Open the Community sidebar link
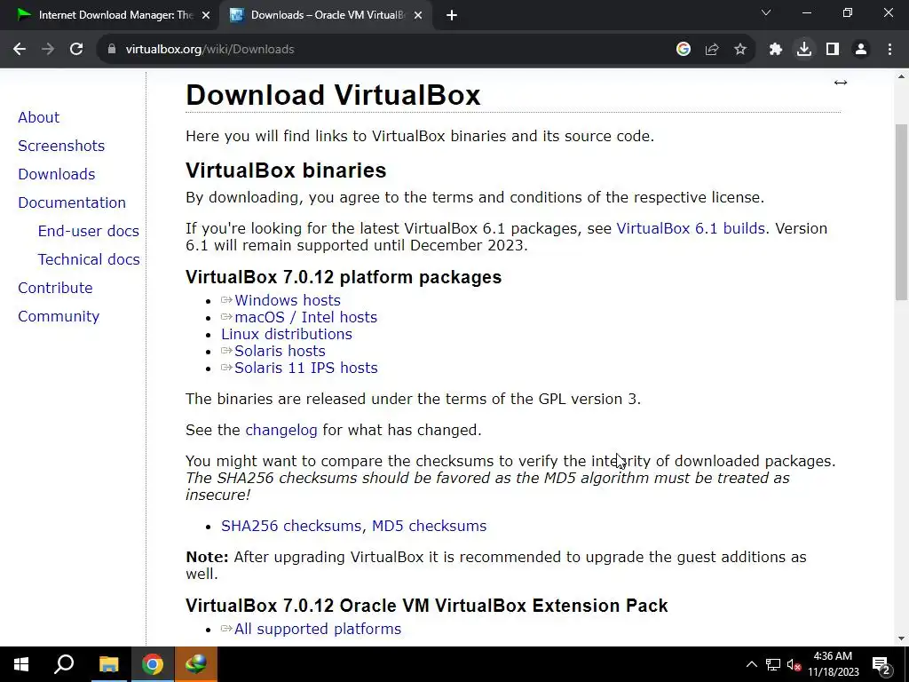Viewport: 909px width, 682px height. point(59,316)
